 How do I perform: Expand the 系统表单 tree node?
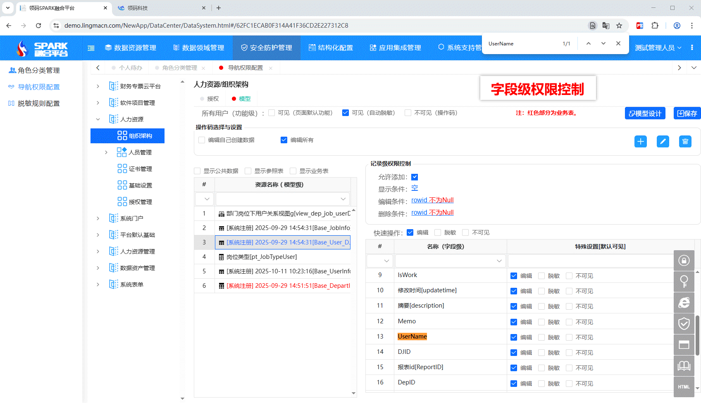tap(98, 284)
